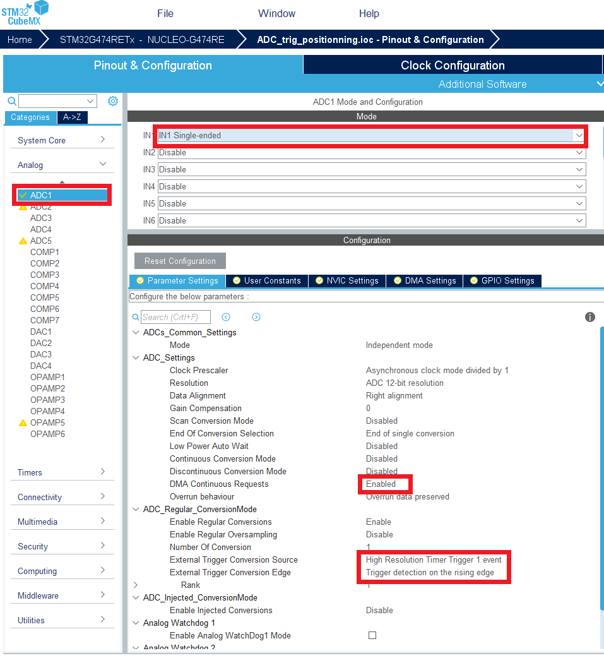Open the Window menu
The height and width of the screenshot is (658, 604).
click(277, 13)
